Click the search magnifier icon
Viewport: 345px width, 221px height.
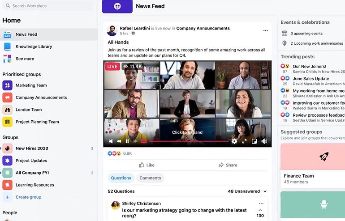(x=8, y=6)
